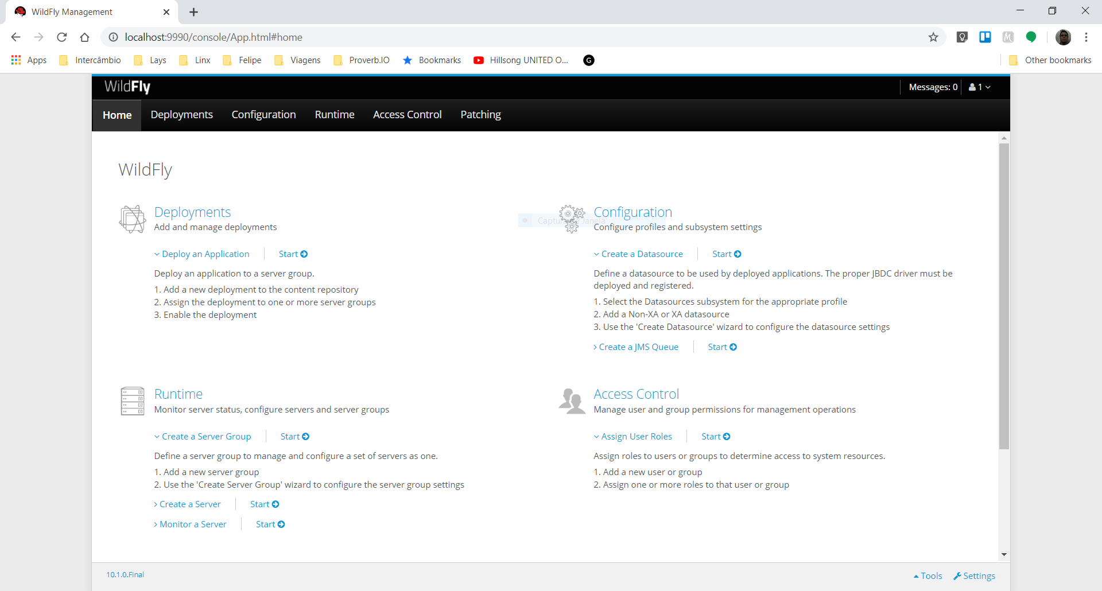
Task: Click the Configuration gears icon
Action: 572,219
